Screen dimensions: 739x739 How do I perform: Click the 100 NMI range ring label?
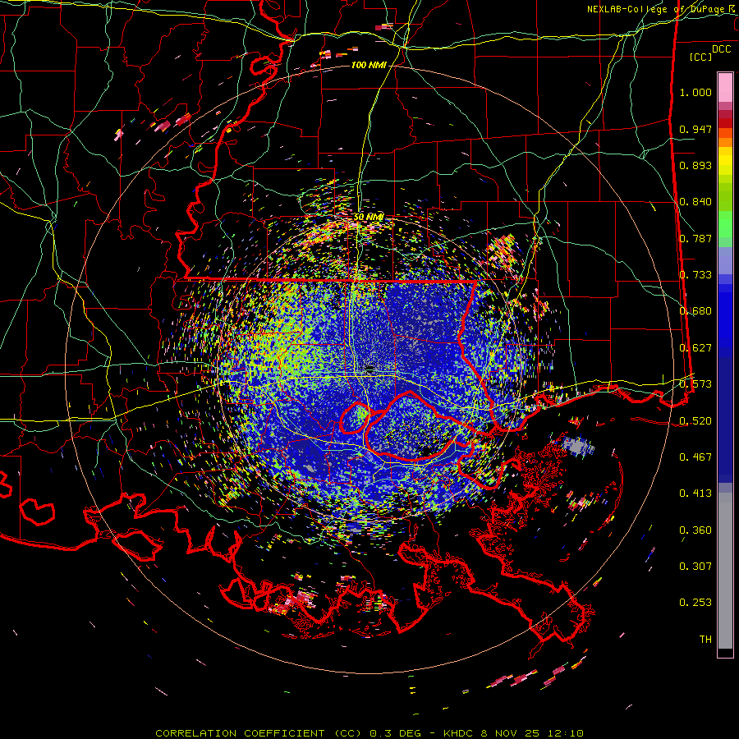click(x=369, y=65)
